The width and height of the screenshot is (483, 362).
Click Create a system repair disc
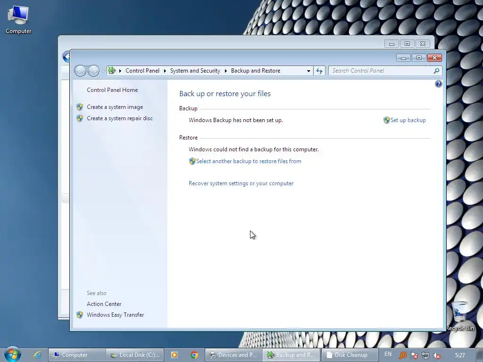[x=119, y=118]
